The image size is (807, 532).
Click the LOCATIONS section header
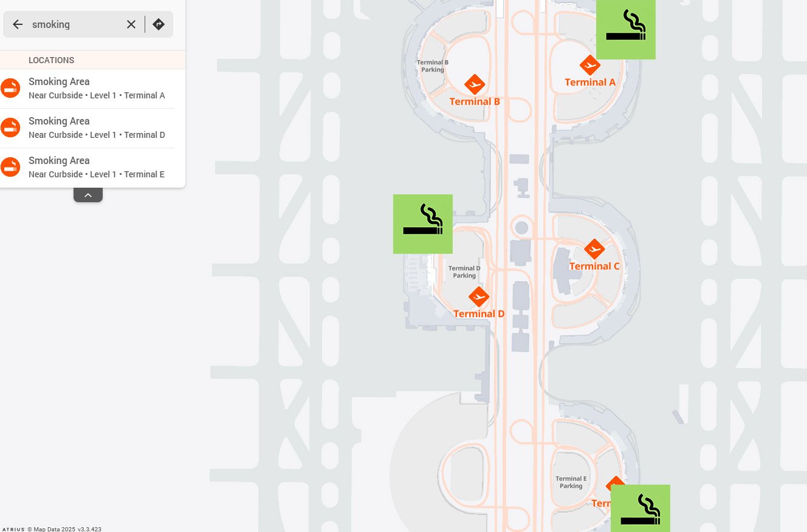[51, 60]
